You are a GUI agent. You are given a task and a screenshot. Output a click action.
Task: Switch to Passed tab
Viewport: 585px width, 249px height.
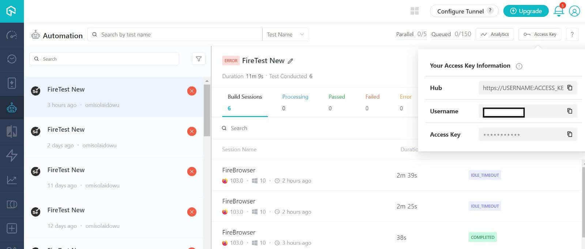(337, 102)
